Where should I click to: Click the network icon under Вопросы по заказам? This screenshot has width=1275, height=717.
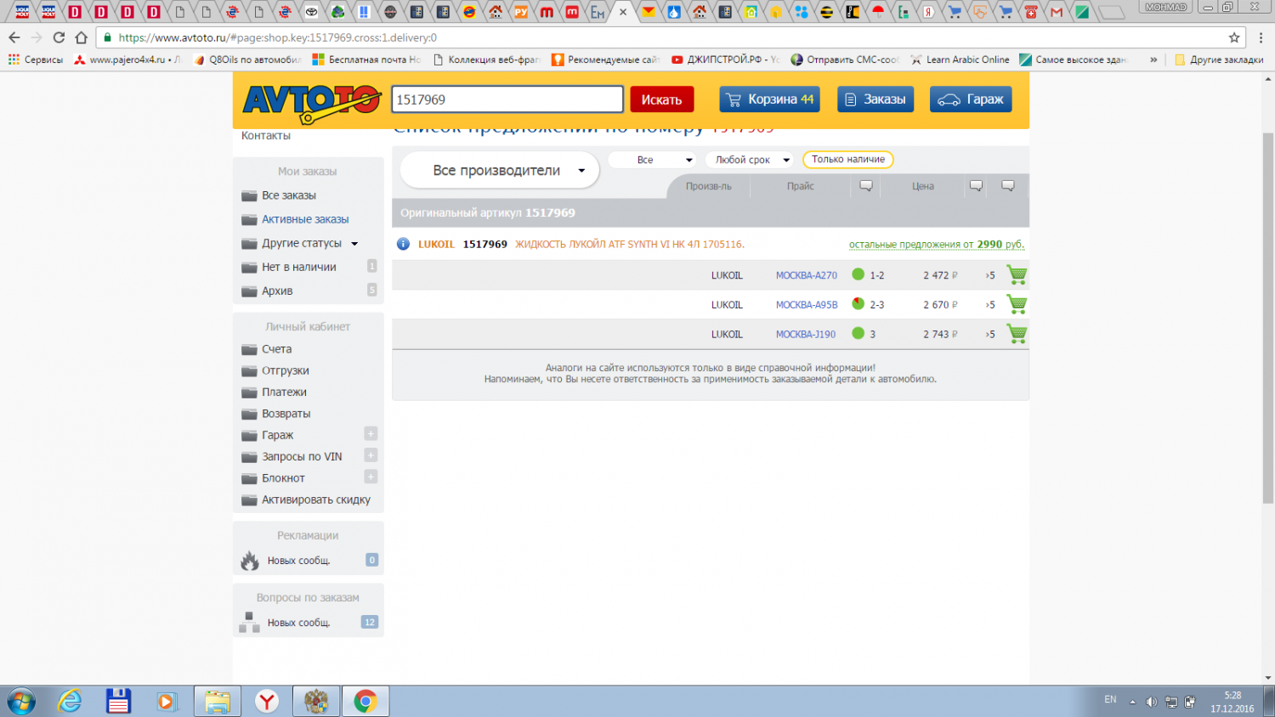click(249, 623)
